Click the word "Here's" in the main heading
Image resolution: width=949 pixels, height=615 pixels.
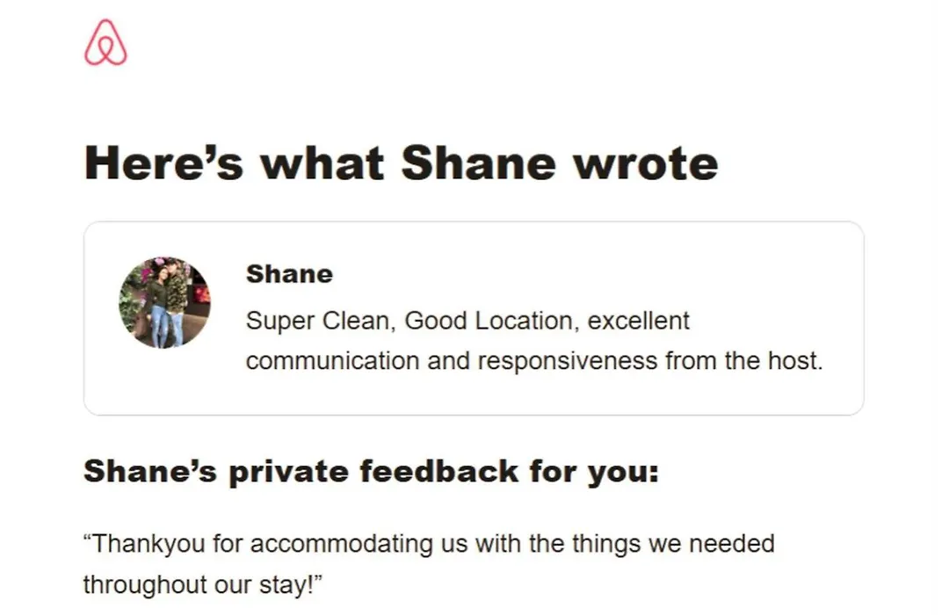[164, 163]
